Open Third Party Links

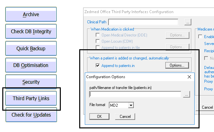31,99
